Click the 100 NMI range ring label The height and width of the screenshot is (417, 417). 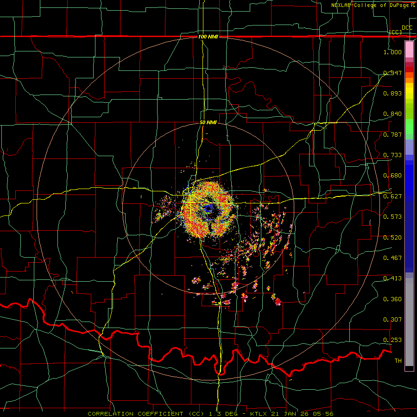click(208, 37)
